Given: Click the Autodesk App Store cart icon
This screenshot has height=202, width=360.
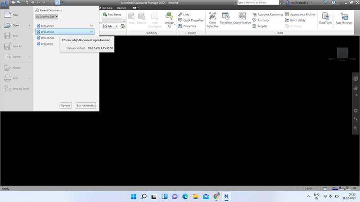Looking at the screenshot, I should pyautogui.click(x=325, y=2).
